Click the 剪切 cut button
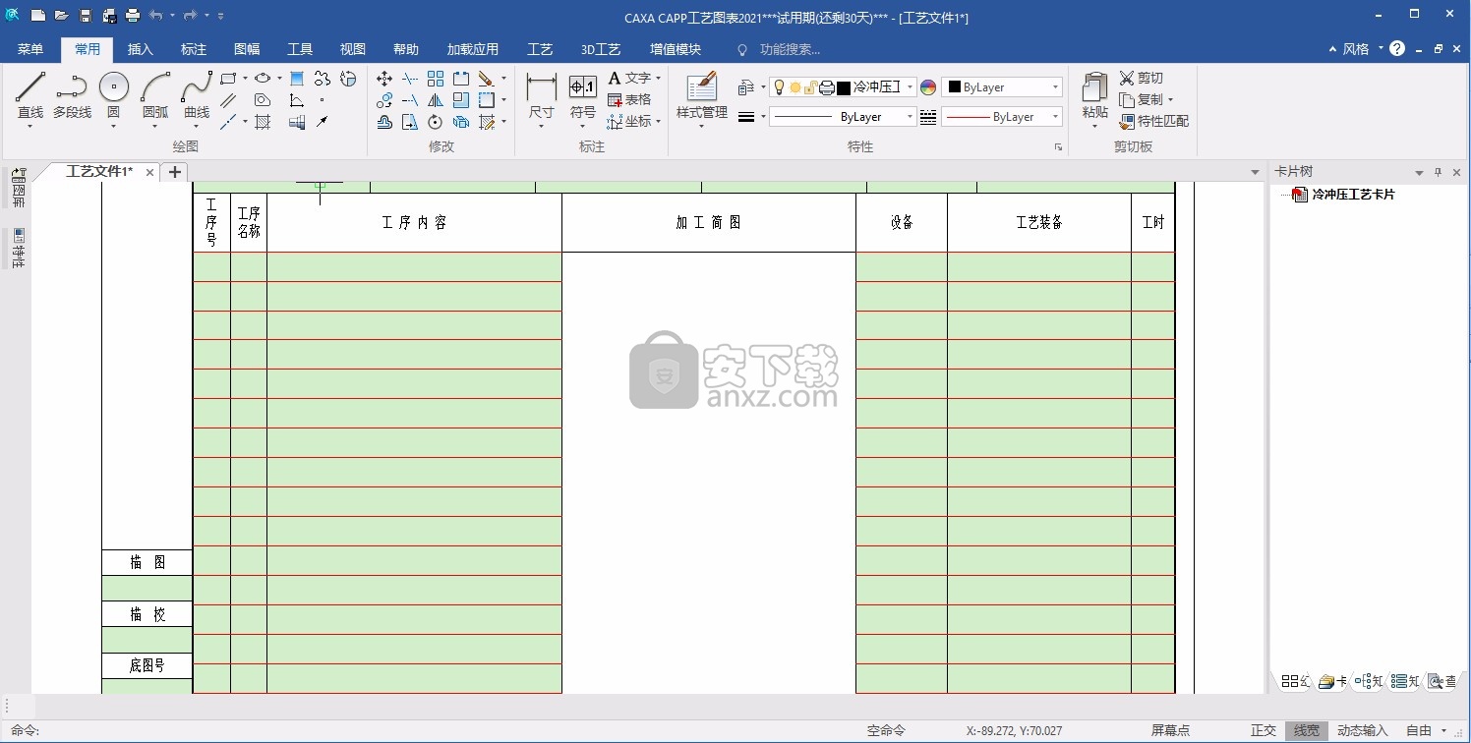 pyautogui.click(x=1141, y=78)
